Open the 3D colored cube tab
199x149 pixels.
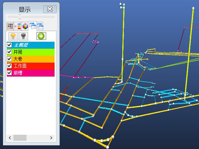(25, 26)
